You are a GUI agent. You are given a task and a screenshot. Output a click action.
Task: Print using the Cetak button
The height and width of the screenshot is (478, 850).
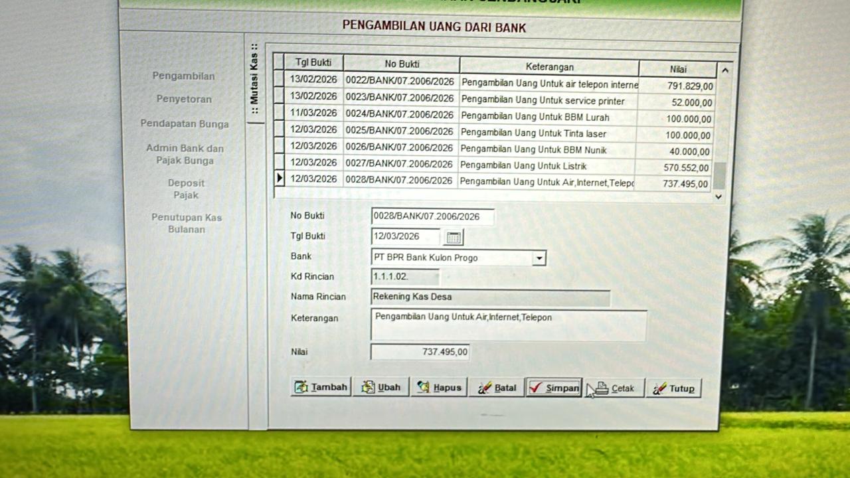click(614, 388)
